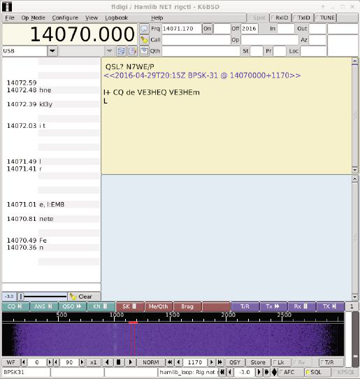Click the right arrow after the 0 waterfall level
Screen dimensions: 360x379
(50, 362)
